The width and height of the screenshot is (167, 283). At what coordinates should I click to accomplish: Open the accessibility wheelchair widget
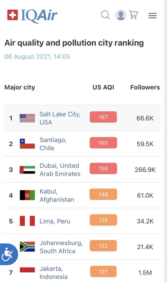point(8,254)
